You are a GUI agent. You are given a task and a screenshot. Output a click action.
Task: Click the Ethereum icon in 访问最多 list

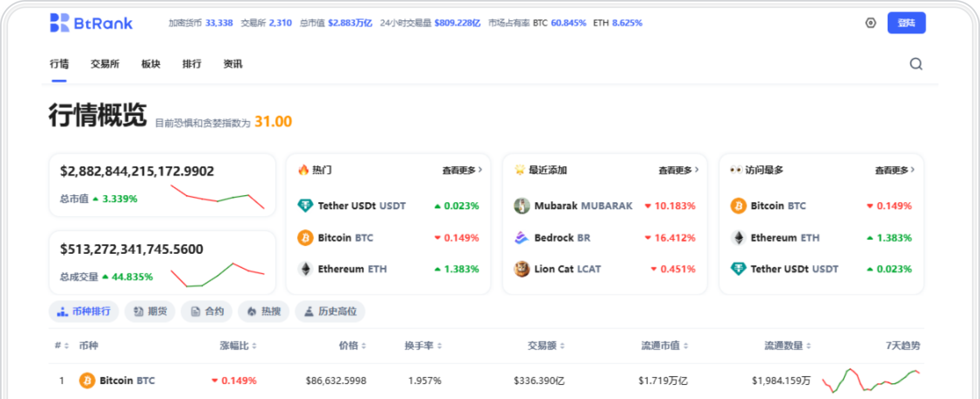(738, 238)
